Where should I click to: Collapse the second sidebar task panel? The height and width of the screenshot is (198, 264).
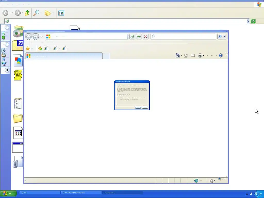tap(7, 44)
